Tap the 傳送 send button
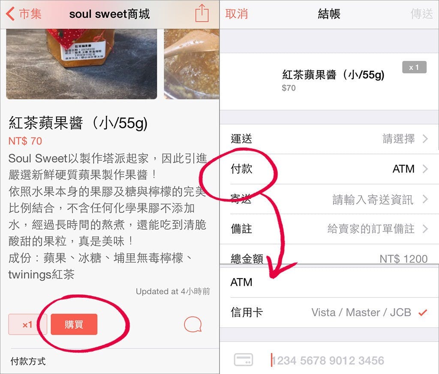The width and height of the screenshot is (439, 374). click(x=422, y=14)
